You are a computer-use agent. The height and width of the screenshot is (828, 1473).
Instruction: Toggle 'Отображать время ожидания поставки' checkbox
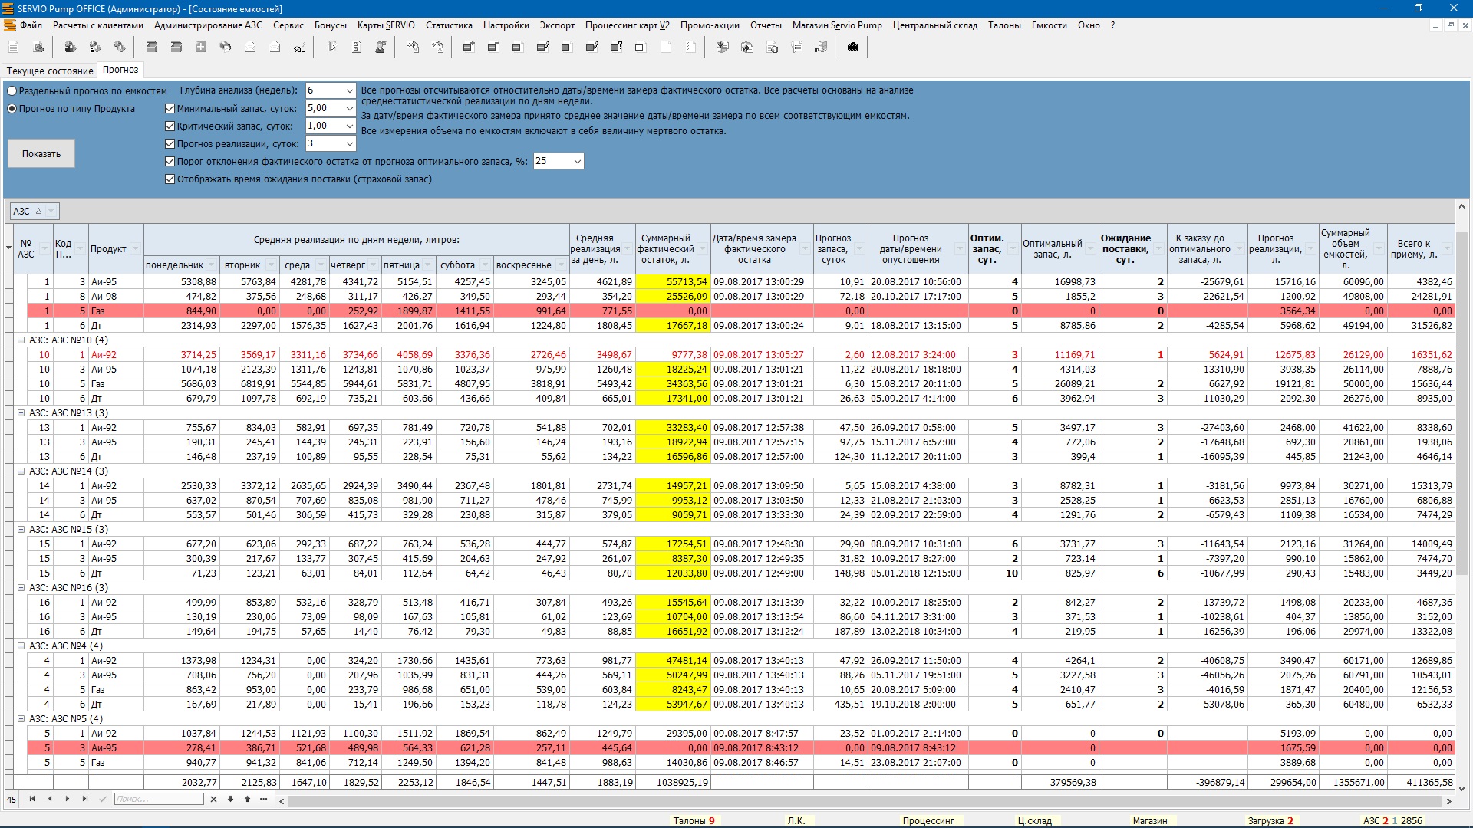coord(170,179)
